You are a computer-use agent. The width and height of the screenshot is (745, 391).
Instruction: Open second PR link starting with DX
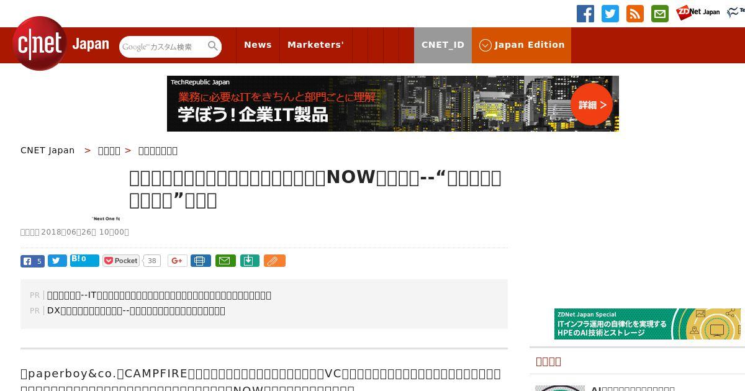tap(136, 310)
